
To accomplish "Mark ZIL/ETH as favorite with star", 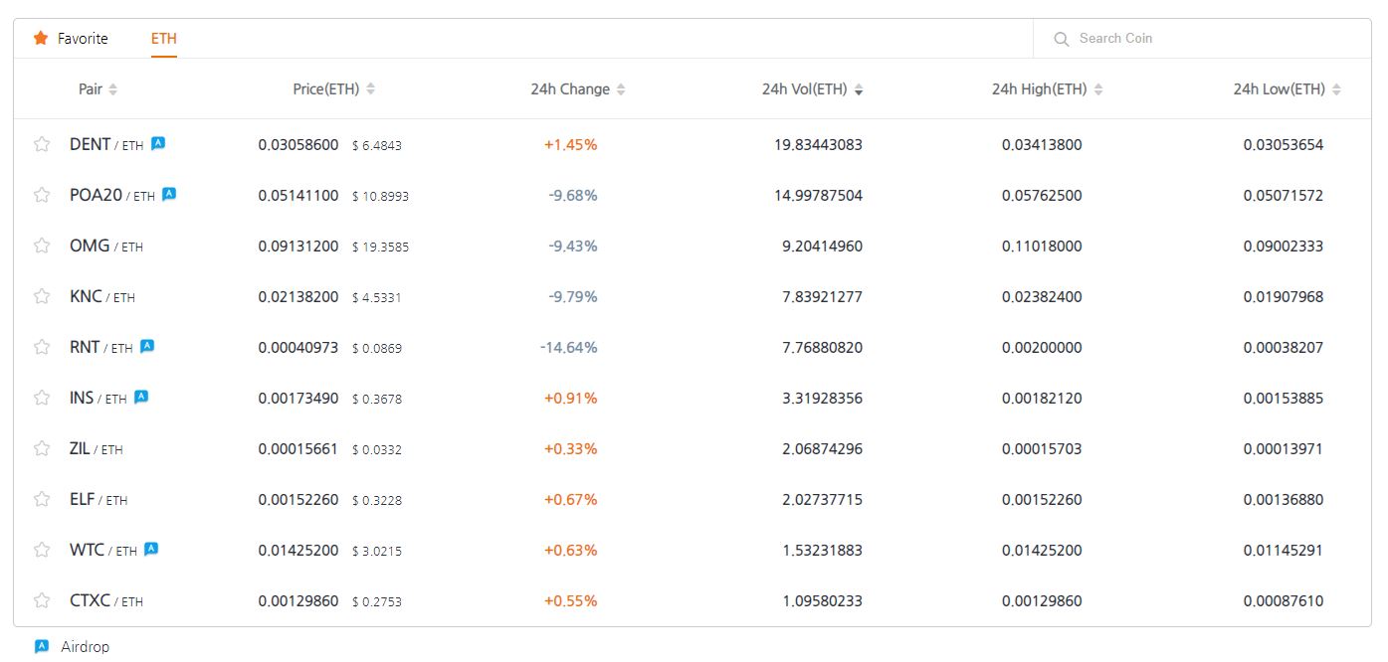I will [x=42, y=448].
